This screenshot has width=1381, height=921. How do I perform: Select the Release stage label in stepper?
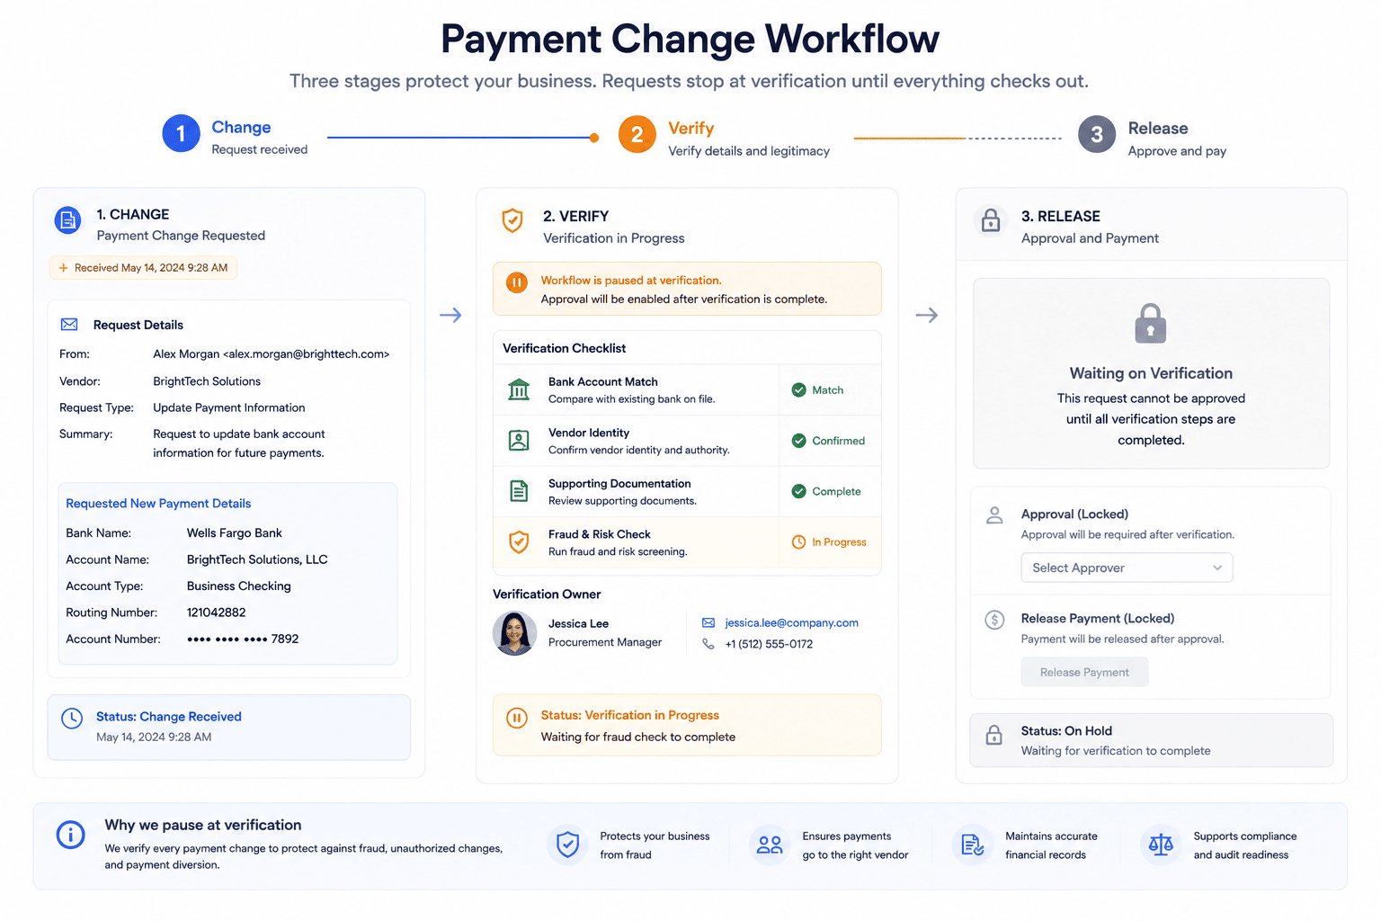pyautogui.click(x=1158, y=129)
